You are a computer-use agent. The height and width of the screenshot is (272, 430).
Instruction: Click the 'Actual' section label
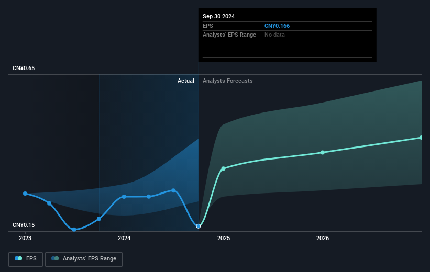point(185,81)
